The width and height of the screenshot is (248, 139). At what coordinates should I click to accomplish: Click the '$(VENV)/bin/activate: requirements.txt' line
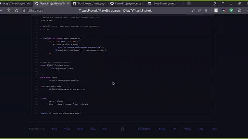pos(61,39)
